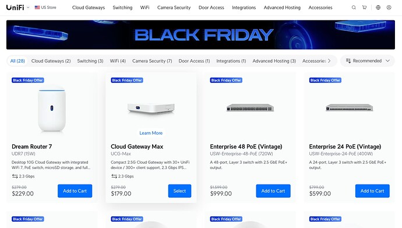Click the Black Friday banner
Image resolution: width=402 pixels, height=228 pixels.
tap(200, 35)
